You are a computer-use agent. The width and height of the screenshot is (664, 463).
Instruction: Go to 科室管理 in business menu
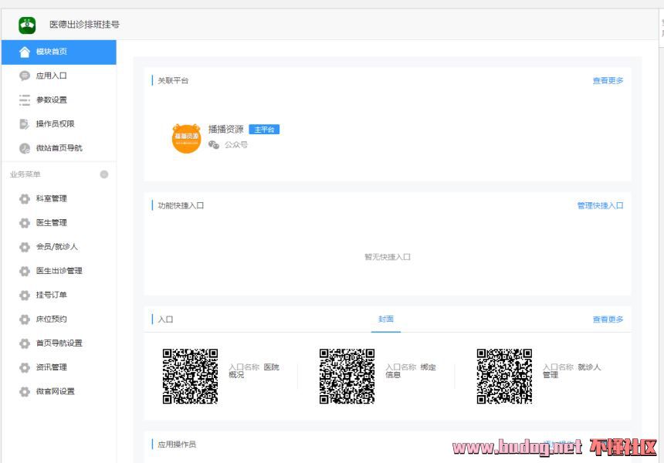point(59,198)
